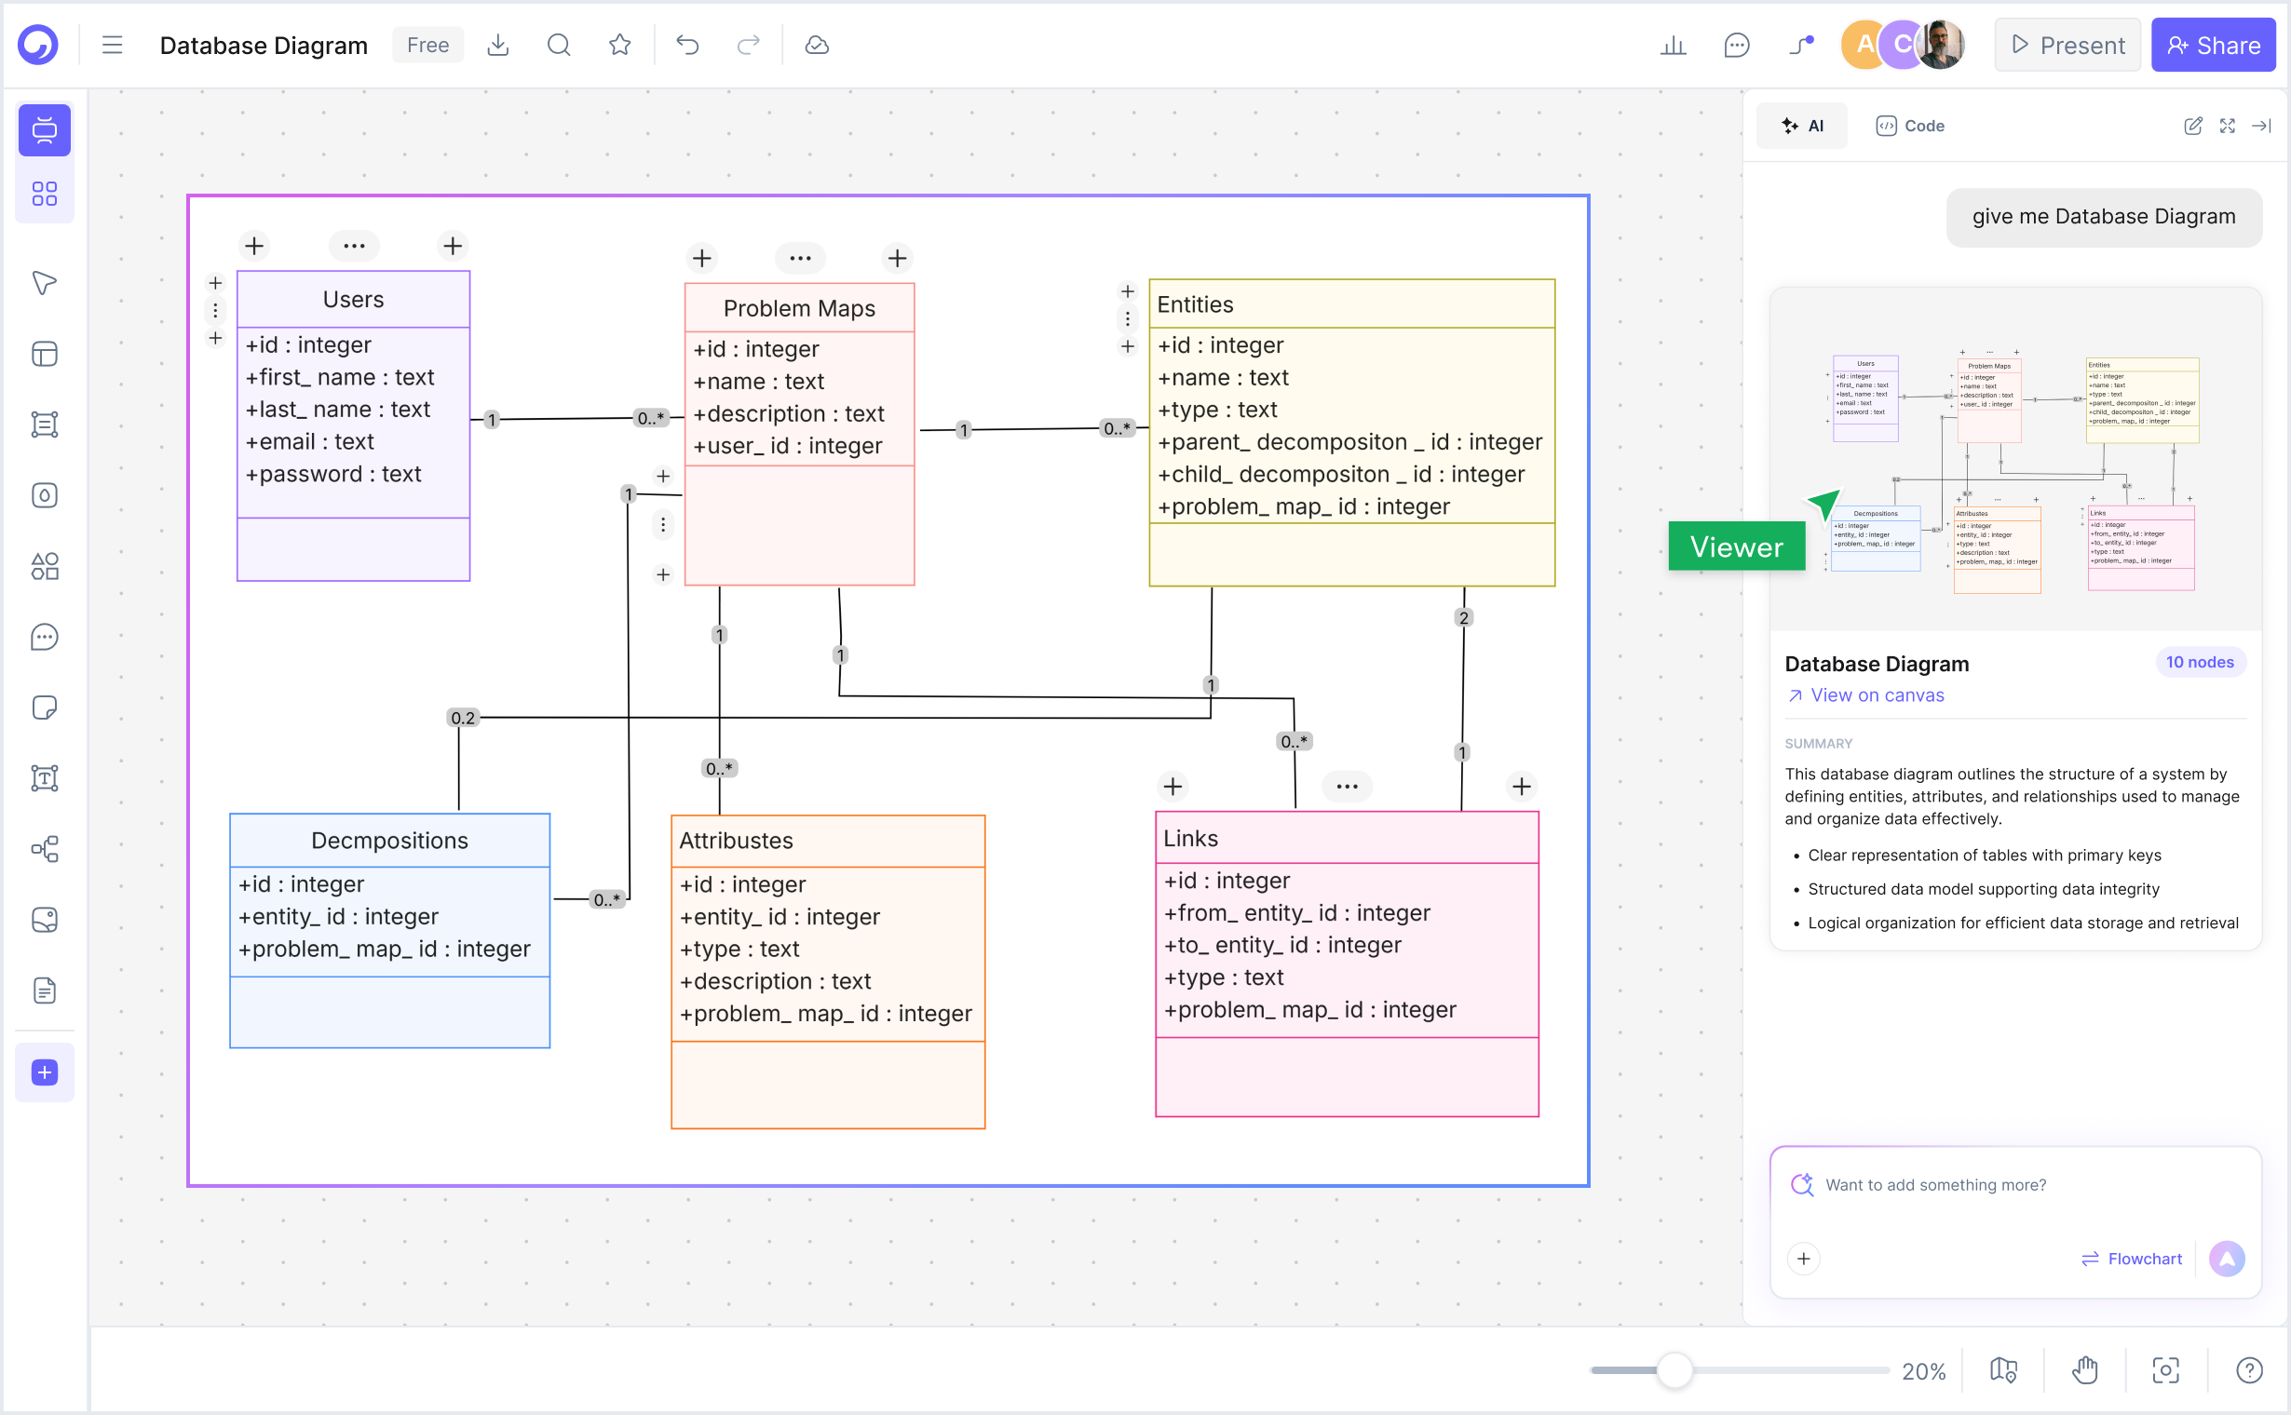This screenshot has width=2291, height=1415.
Task: Click the Share button
Action: click(2214, 45)
